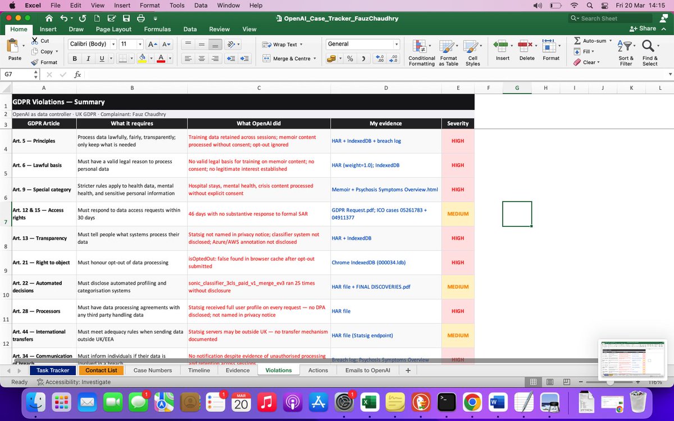The width and height of the screenshot is (674, 421).
Task: Click the cell borders icon
Action: pos(122,58)
